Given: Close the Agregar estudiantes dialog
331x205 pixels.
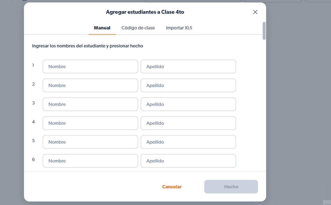Looking at the screenshot, I should tap(255, 12).
